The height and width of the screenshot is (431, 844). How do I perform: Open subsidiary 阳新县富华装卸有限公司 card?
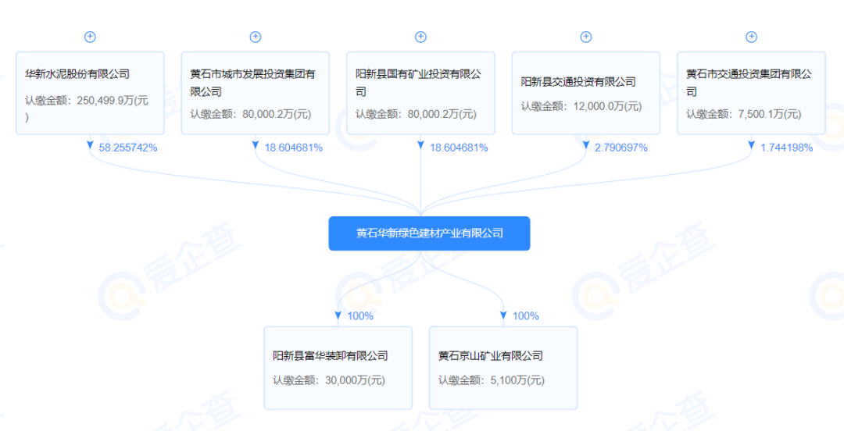tap(331, 356)
